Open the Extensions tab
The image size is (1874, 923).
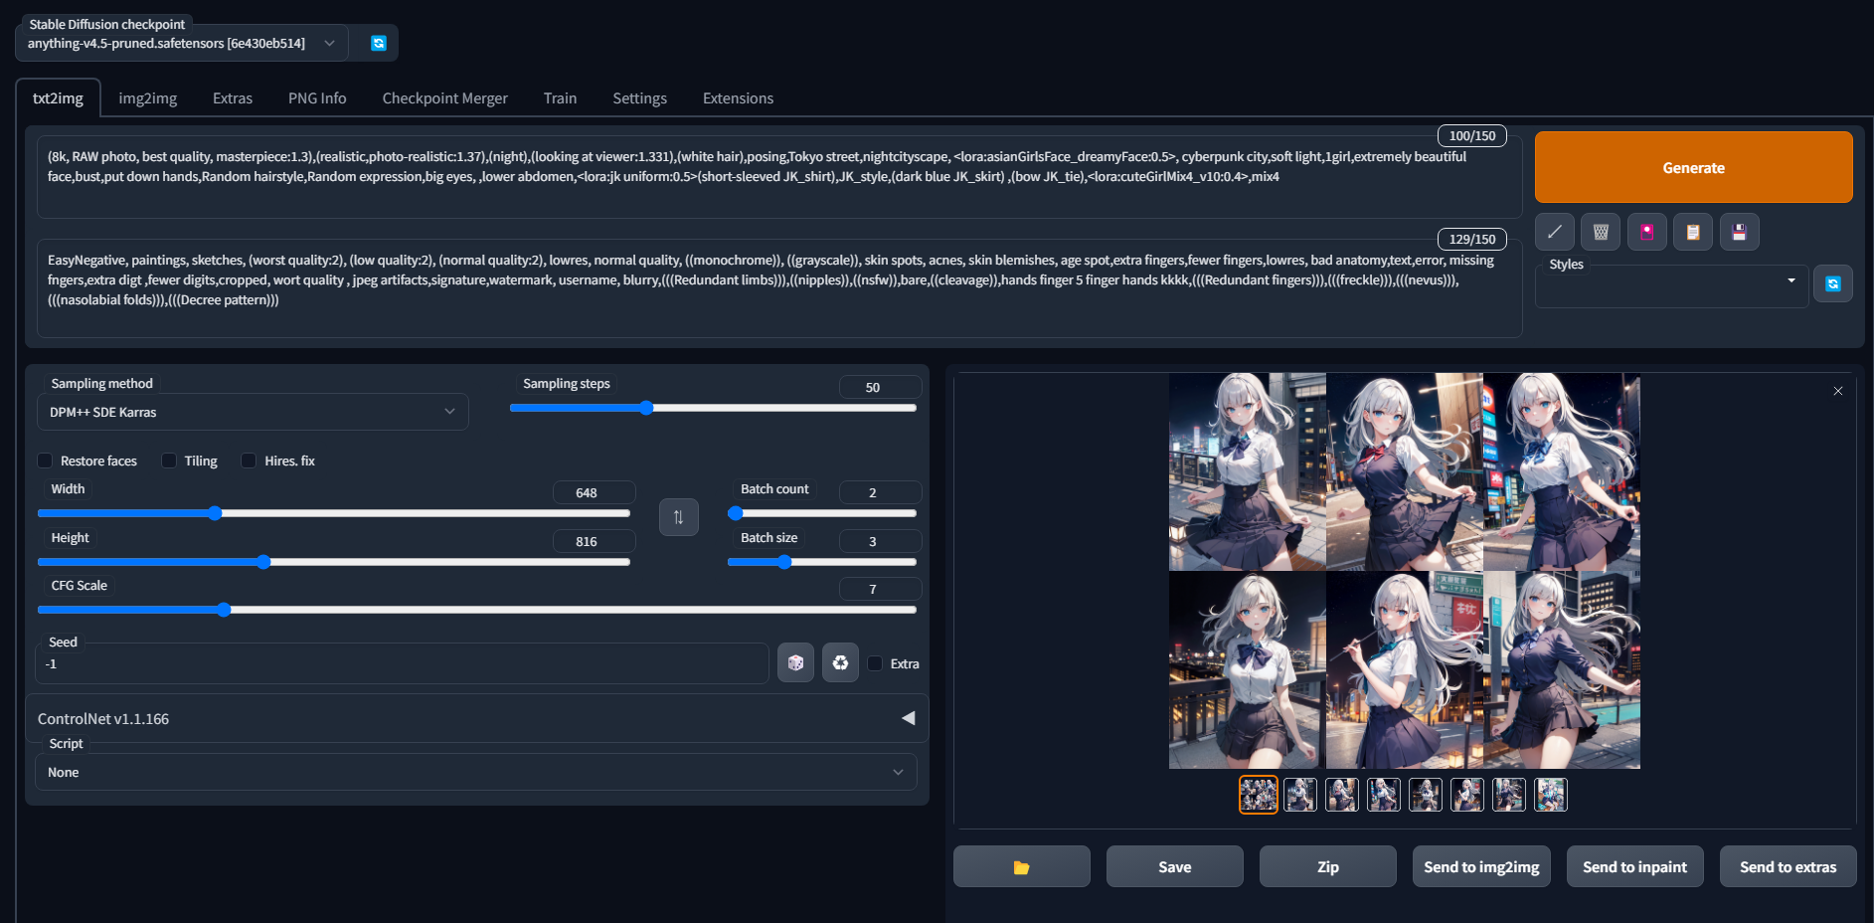pyautogui.click(x=738, y=98)
